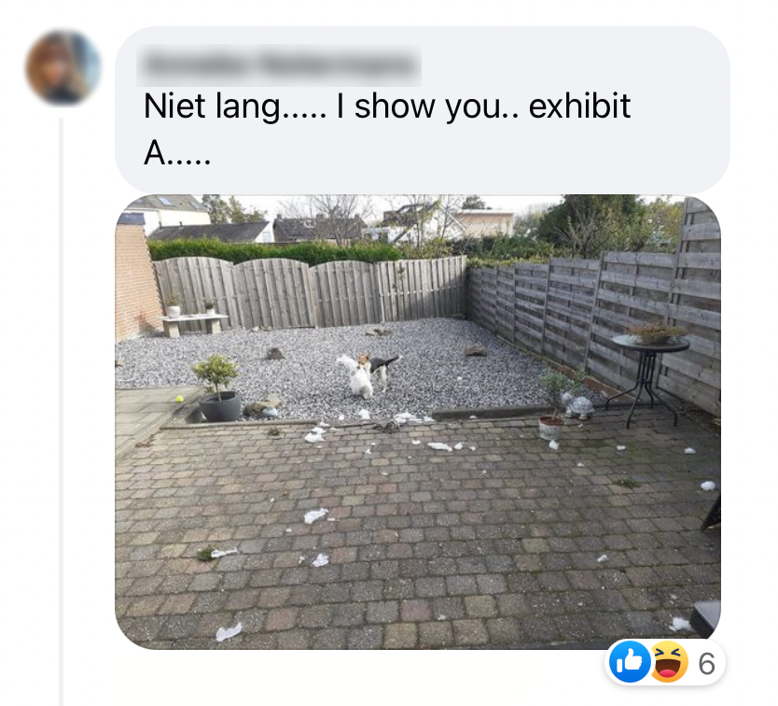Click the laughing Haha reaction emoji
778x706 pixels.
click(670, 661)
